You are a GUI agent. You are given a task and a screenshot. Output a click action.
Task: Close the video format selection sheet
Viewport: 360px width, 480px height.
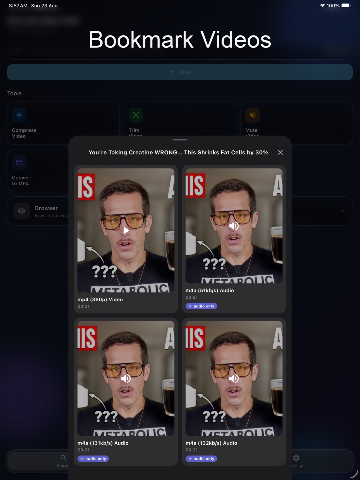coord(280,152)
